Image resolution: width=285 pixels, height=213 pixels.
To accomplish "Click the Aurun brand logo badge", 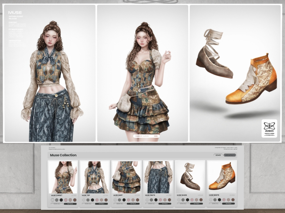I will tap(269, 128).
